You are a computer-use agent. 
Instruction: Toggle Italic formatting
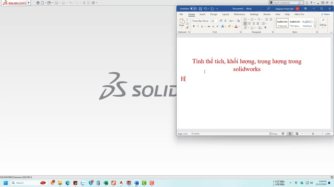198,26
